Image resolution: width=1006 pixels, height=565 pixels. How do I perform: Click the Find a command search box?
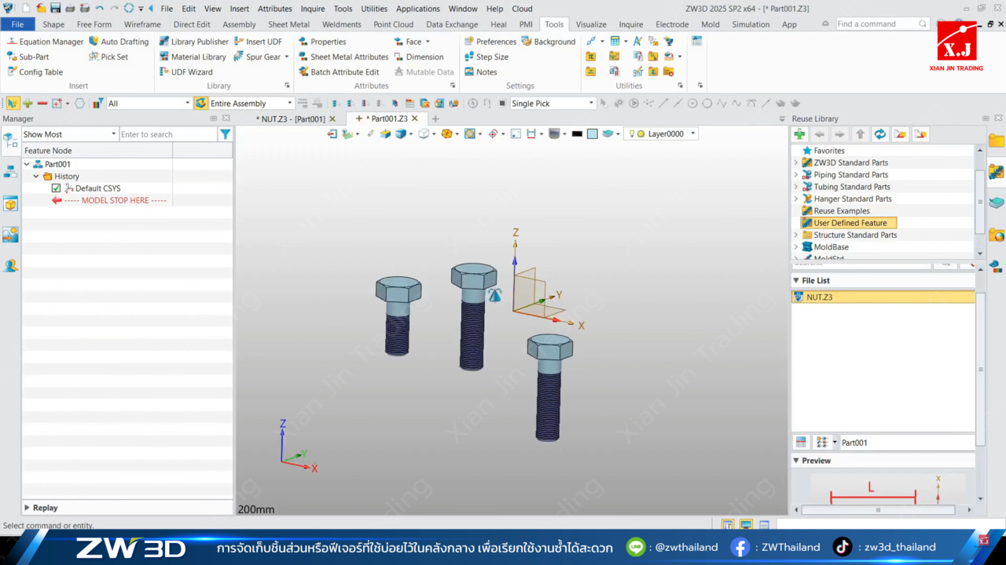tap(876, 24)
